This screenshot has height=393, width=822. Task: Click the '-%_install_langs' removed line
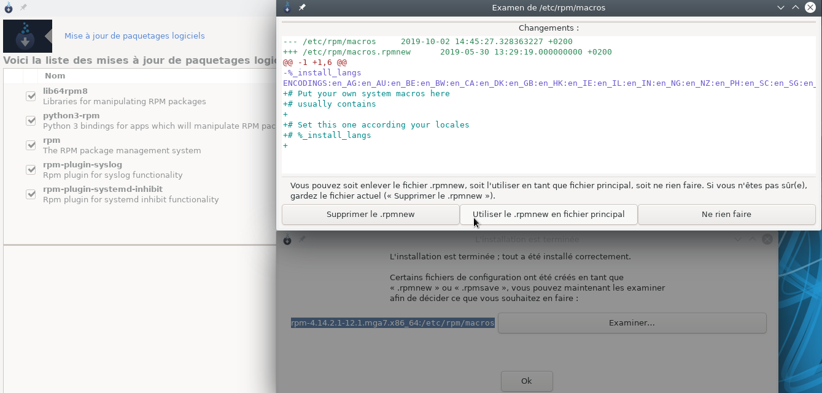pos(322,73)
